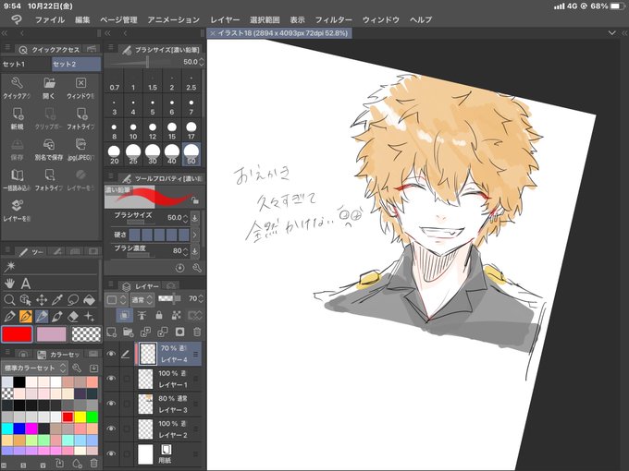629x471 pixels.
Task: Open the ファイル menu
Action: click(x=50, y=19)
